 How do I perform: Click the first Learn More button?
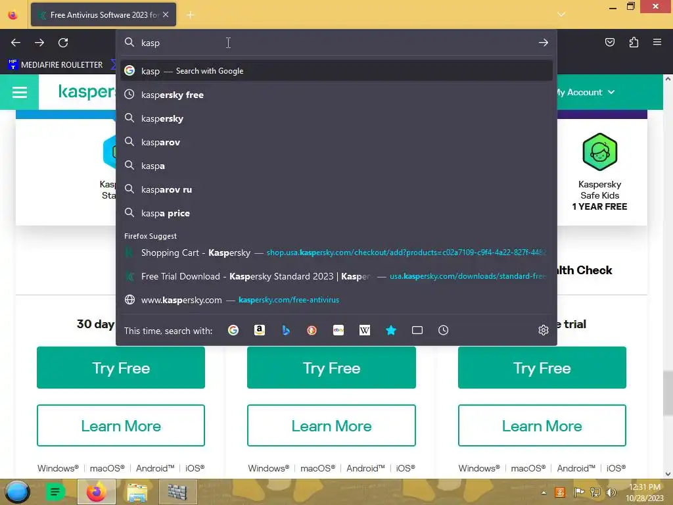pyautogui.click(x=121, y=425)
